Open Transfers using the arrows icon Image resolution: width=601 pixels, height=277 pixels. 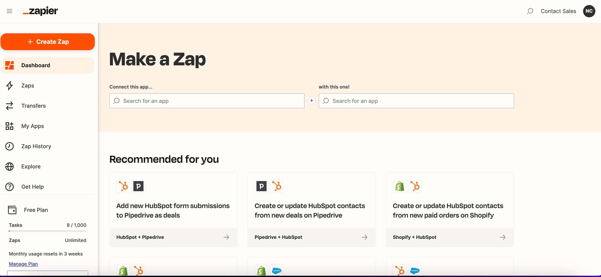pyautogui.click(x=9, y=106)
